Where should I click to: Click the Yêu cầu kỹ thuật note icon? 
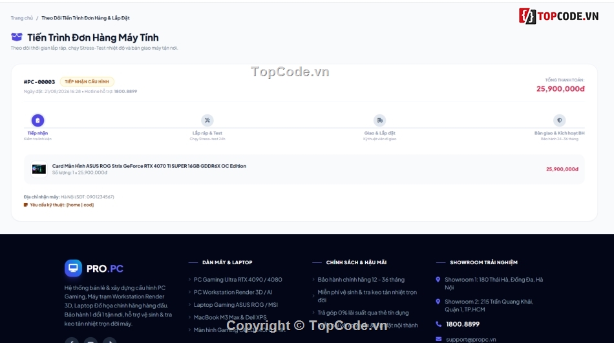click(x=26, y=205)
